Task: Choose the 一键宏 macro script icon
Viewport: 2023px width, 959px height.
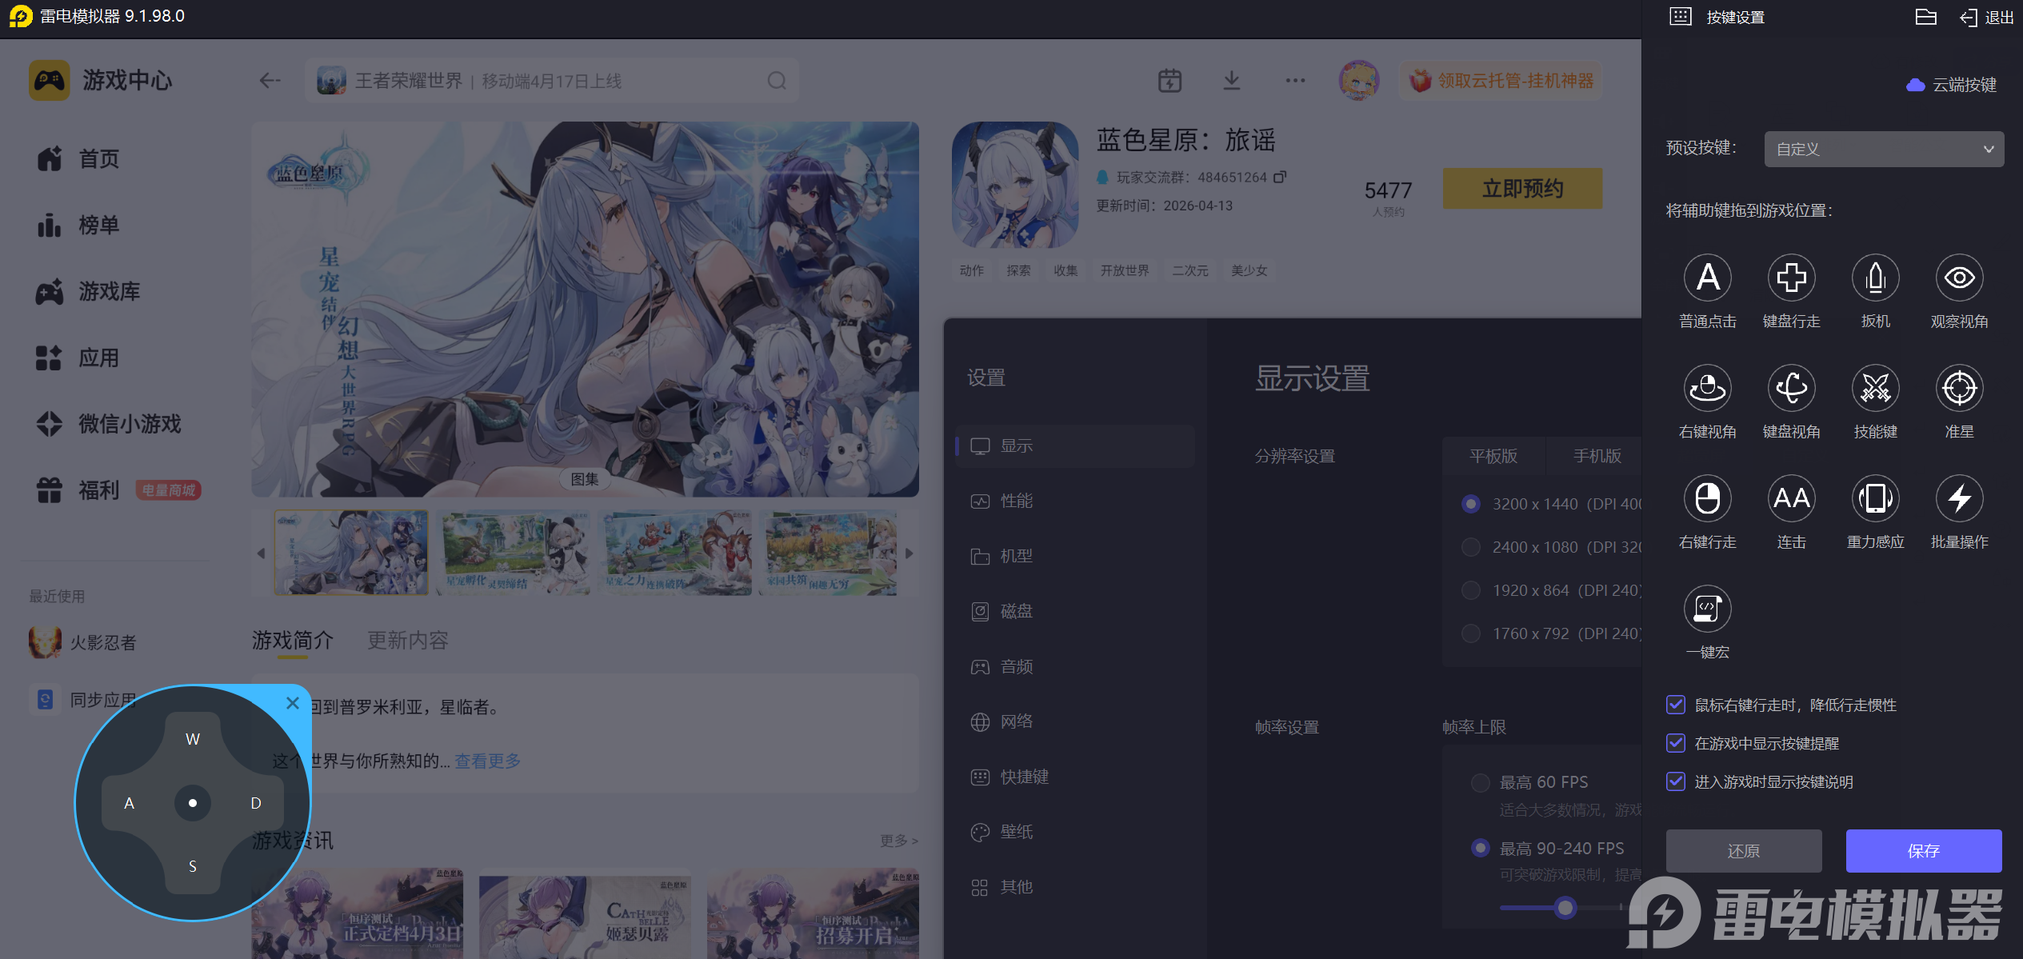Action: [x=1707, y=609]
